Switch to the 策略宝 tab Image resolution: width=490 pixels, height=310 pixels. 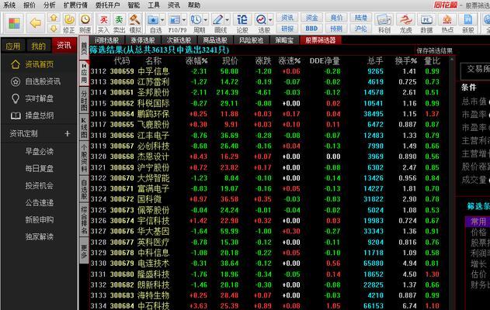click(284, 40)
